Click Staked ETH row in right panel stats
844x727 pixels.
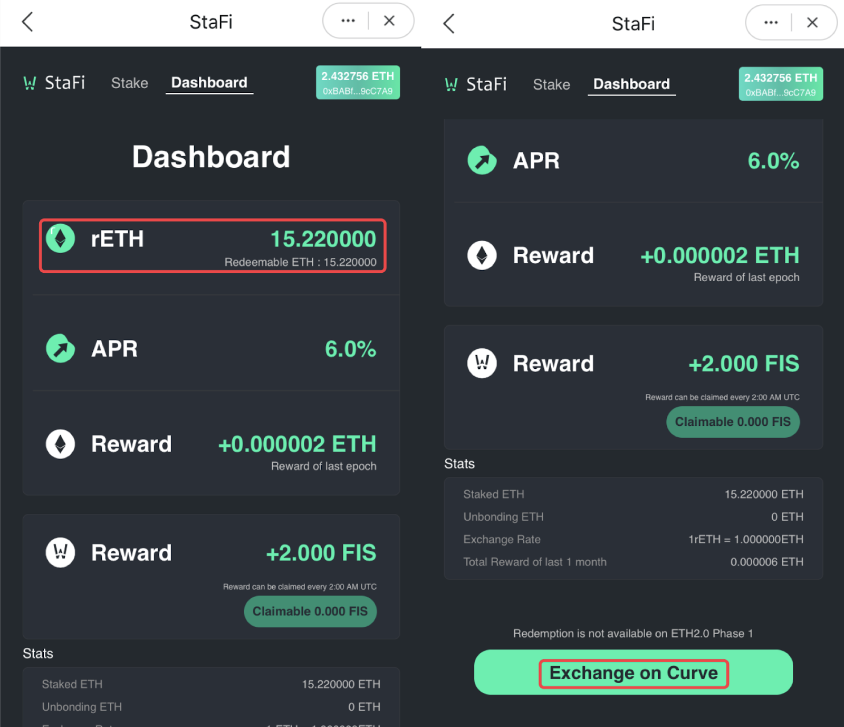coord(634,494)
